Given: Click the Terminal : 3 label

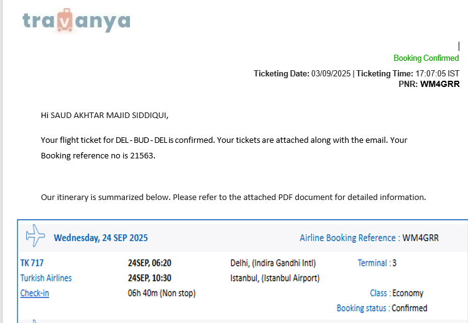Looking at the screenshot, I should (377, 263).
